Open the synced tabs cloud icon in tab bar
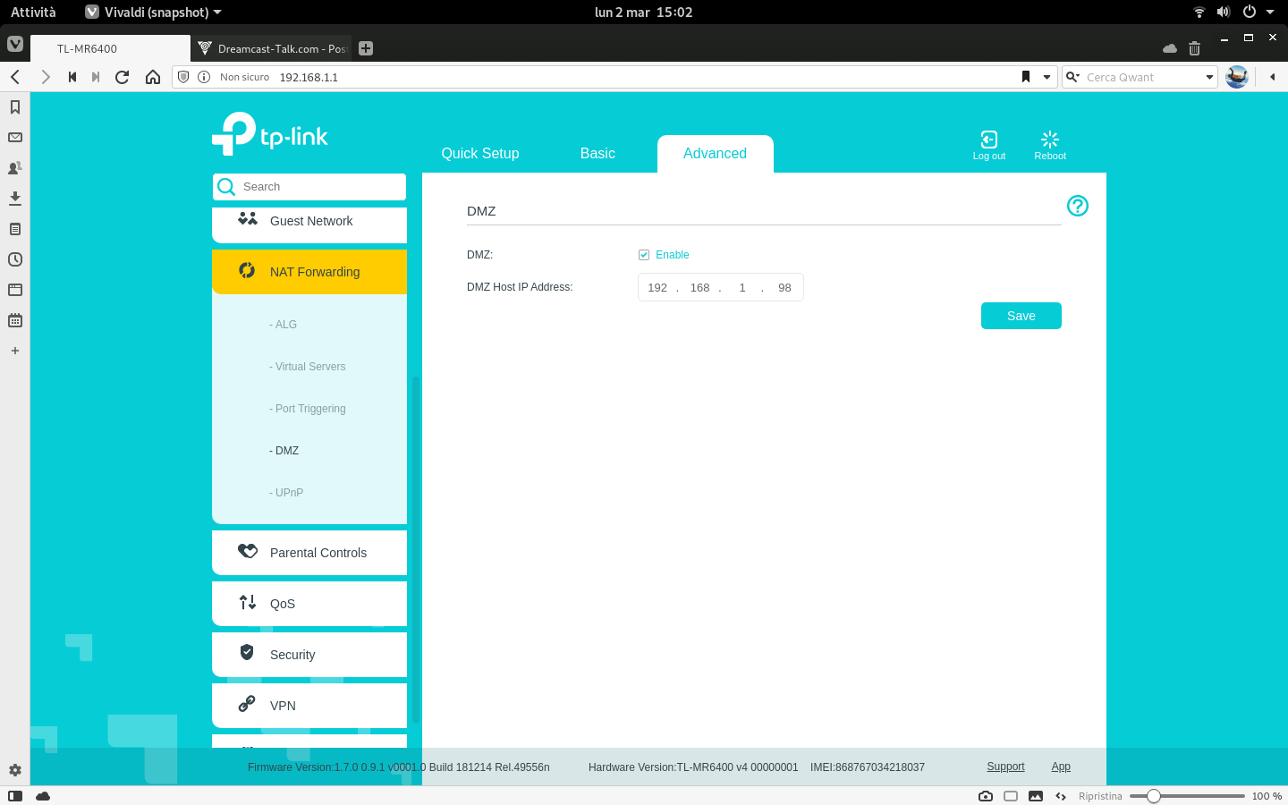Image resolution: width=1288 pixels, height=805 pixels. tap(1170, 48)
